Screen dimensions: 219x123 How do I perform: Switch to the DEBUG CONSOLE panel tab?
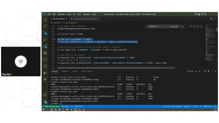[87, 71]
